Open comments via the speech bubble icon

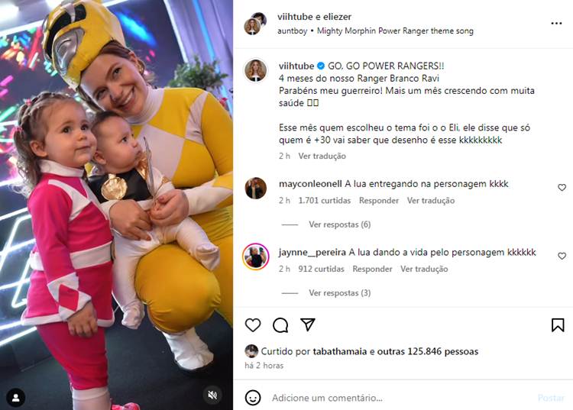tap(280, 325)
